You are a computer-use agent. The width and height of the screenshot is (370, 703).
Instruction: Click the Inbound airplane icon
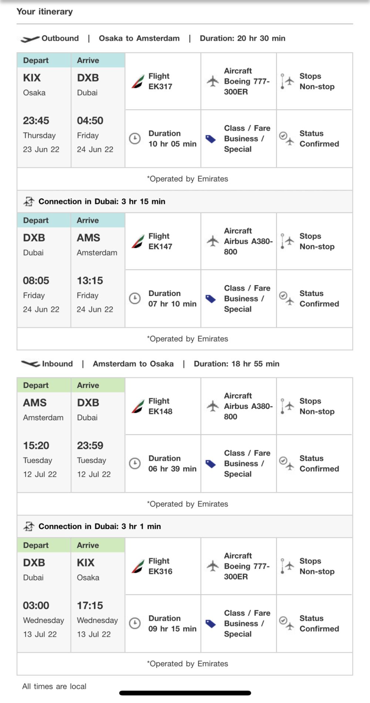[x=30, y=364]
